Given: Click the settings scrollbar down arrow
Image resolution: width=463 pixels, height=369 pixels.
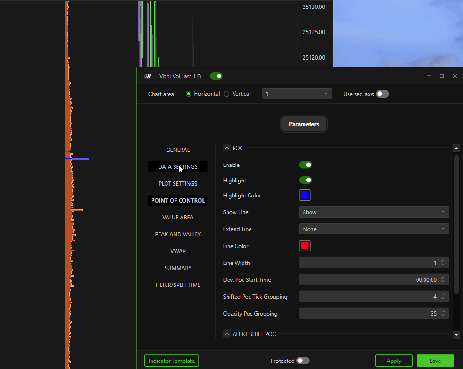Looking at the screenshot, I should 456,334.
